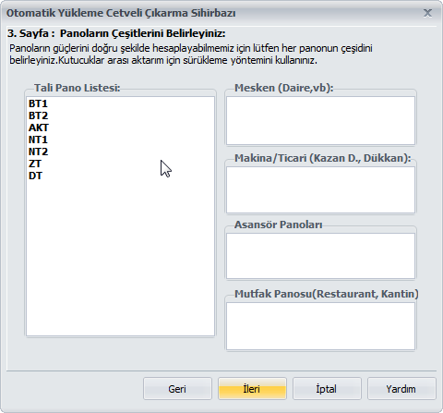443x413 pixels.
Task: Choose NT1 from the panel list
Action: click(38, 140)
